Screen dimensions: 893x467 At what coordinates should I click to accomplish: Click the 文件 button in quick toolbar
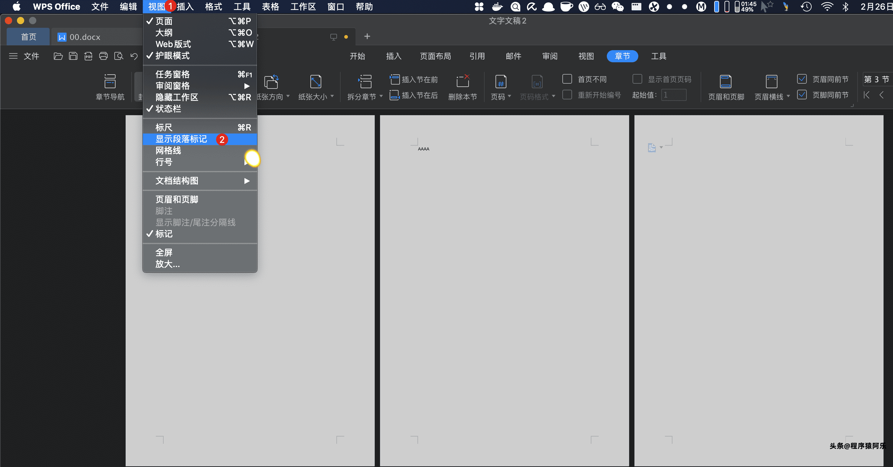pyautogui.click(x=31, y=56)
